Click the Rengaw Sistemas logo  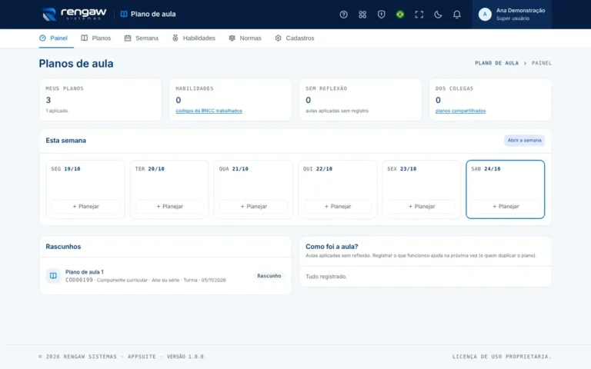pos(74,15)
